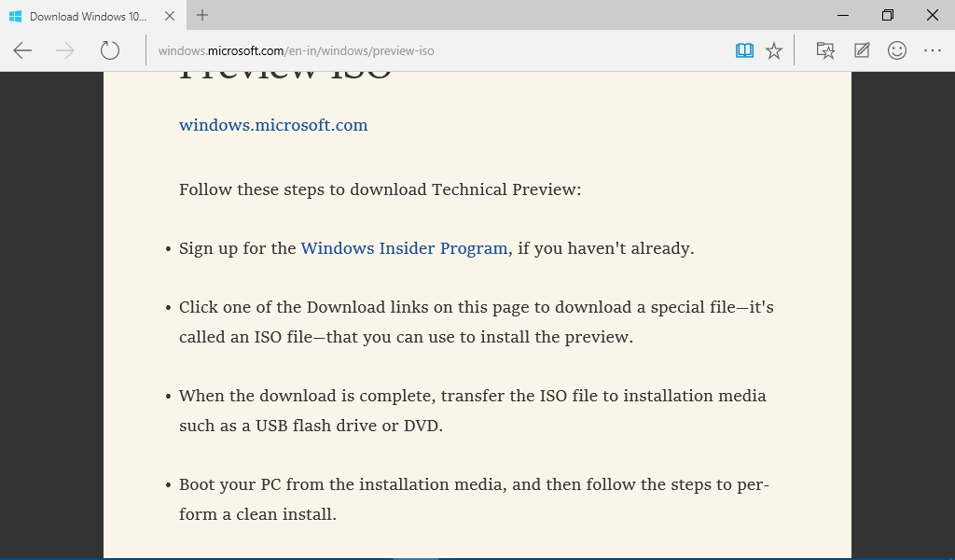Open the Windows Insider Program link

pyautogui.click(x=404, y=248)
